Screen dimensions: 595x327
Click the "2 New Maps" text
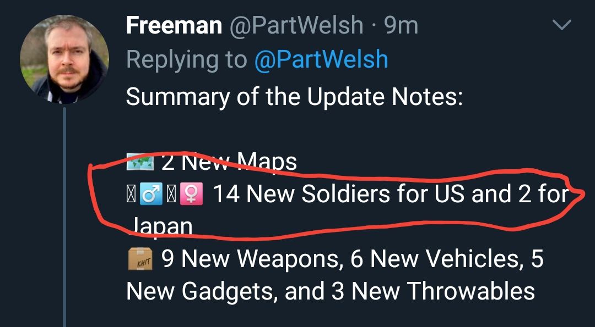[x=229, y=162]
